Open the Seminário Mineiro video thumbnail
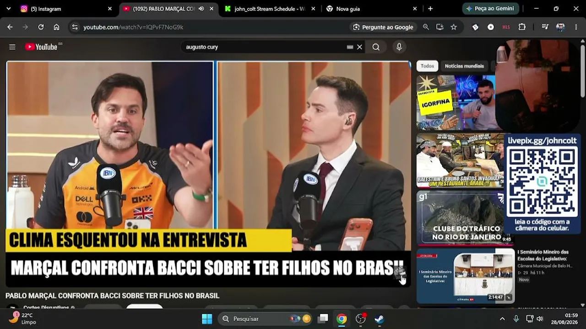Image resolution: width=586 pixels, height=329 pixels. click(466, 276)
